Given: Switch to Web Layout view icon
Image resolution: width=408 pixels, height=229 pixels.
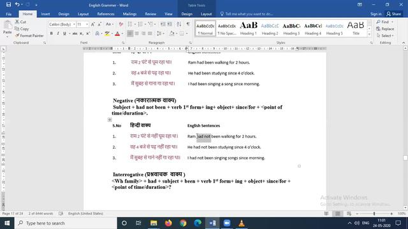Looking at the screenshot, I should pyautogui.click(x=349, y=214).
